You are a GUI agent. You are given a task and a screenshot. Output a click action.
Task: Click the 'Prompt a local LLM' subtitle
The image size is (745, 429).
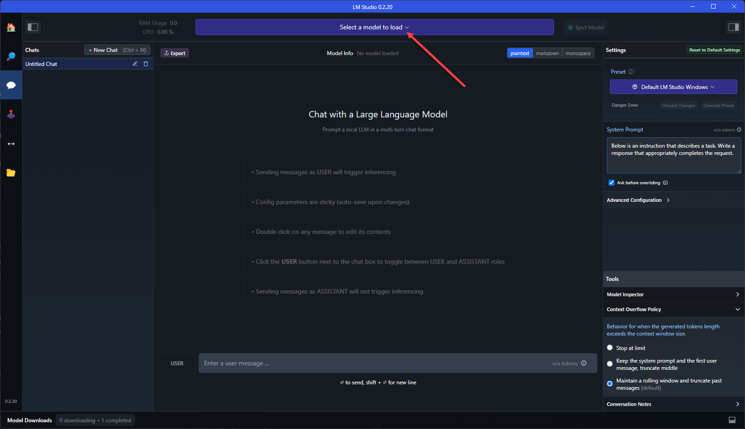point(378,130)
